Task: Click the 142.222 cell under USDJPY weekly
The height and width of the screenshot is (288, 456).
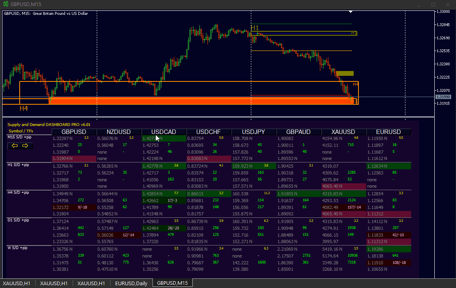Action: tap(240, 263)
